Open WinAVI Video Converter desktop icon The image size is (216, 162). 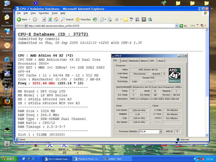pos(7,77)
